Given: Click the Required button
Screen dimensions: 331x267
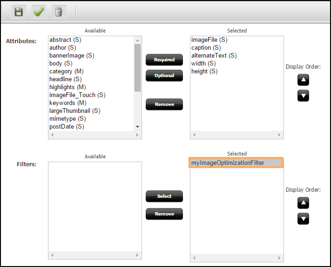Looking at the screenshot, I should click(164, 59).
